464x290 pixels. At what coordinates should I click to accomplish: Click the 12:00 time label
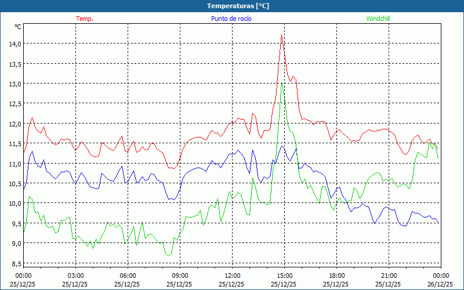[232, 275]
